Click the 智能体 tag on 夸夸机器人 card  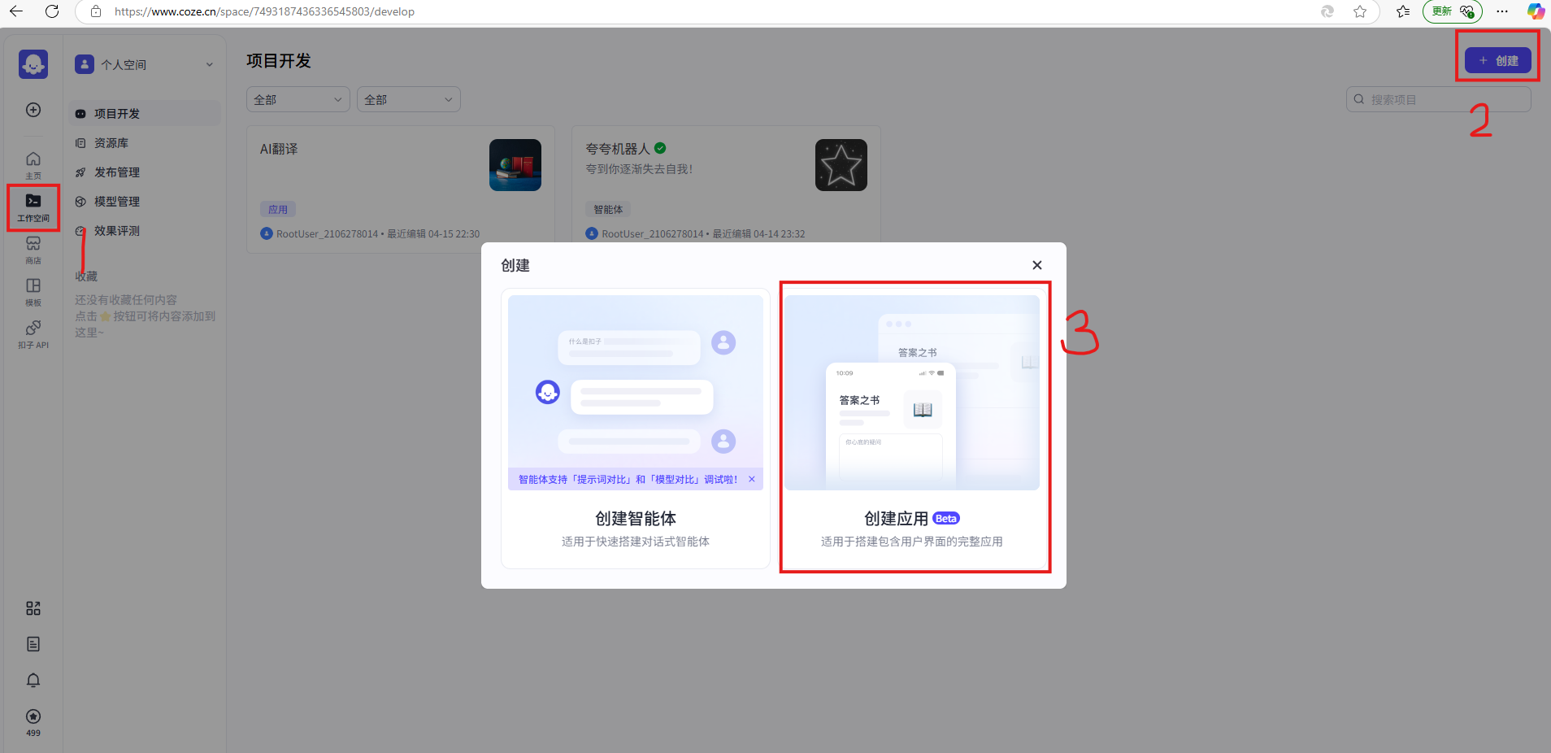point(608,209)
